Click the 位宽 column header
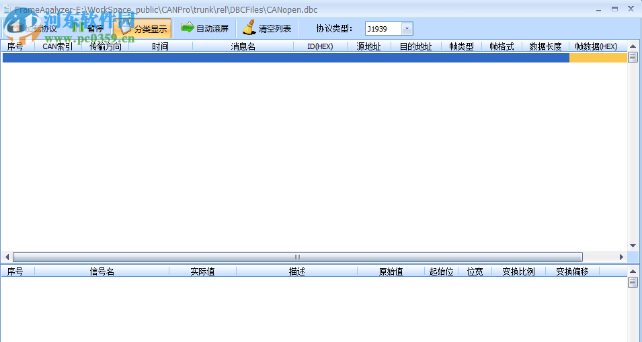Image resolution: width=642 pixels, height=342 pixels. 475,271
